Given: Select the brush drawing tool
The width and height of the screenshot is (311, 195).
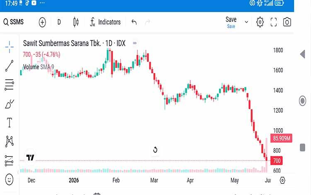Looking at the screenshot, I should [9, 104].
